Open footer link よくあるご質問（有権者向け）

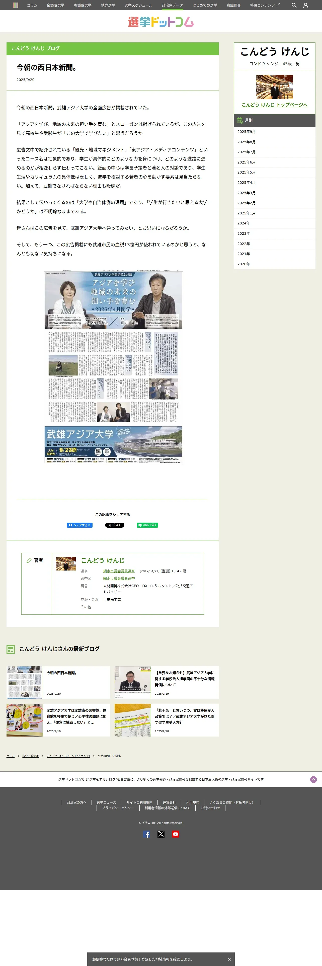pos(232,802)
